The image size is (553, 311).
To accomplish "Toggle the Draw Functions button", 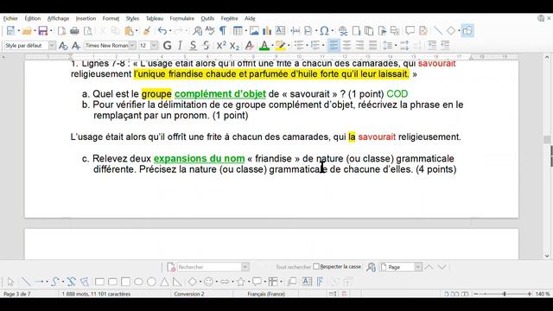I will tap(467, 31).
